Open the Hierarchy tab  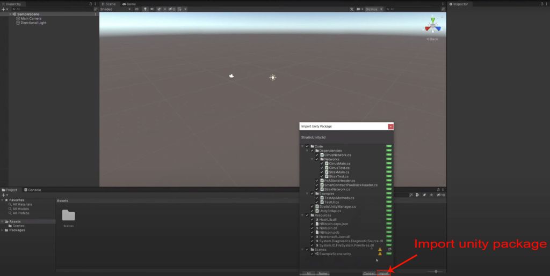(x=12, y=4)
